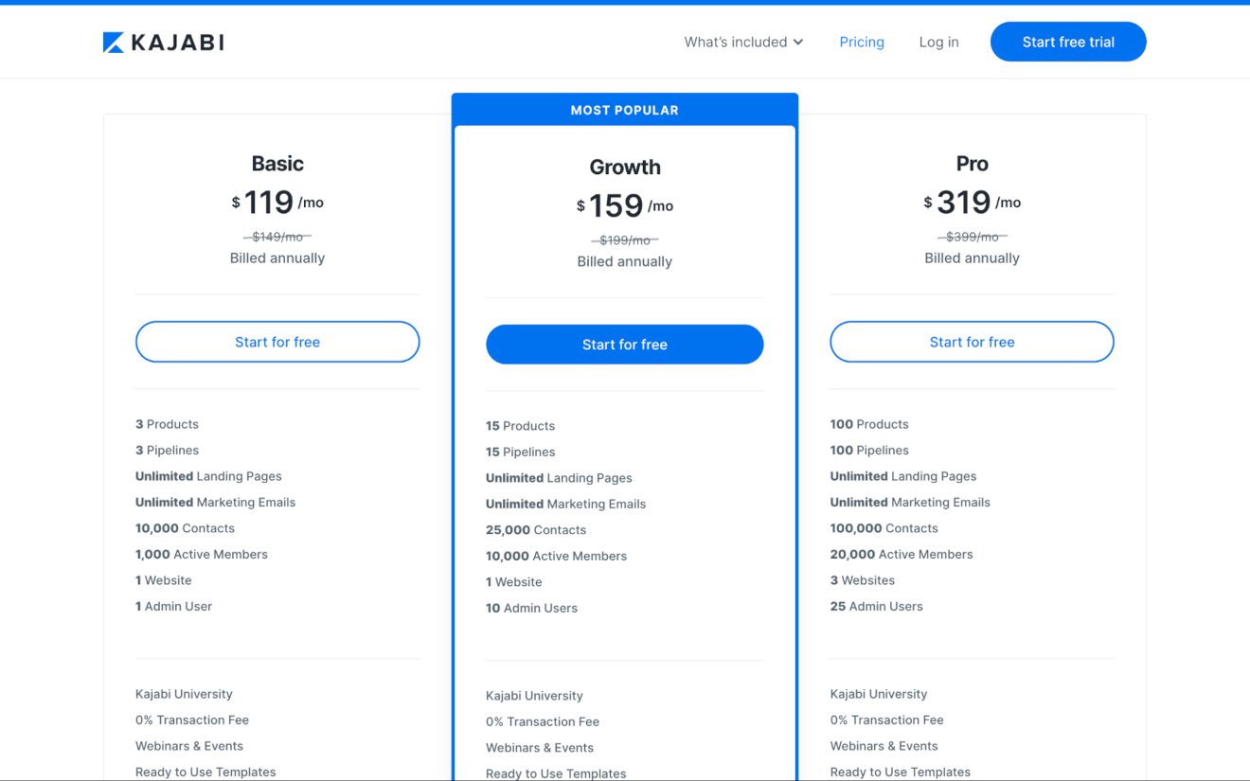This screenshot has height=781, width=1250.
Task: Click Kajabi University in Basic plan
Action: 184,694
